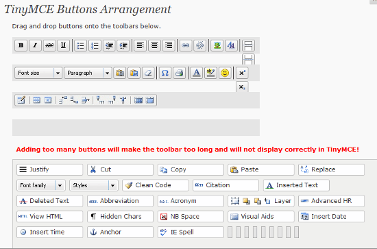Click the Insert Image tree icon
Viewport: 377px width, 249px height.
pos(217,45)
